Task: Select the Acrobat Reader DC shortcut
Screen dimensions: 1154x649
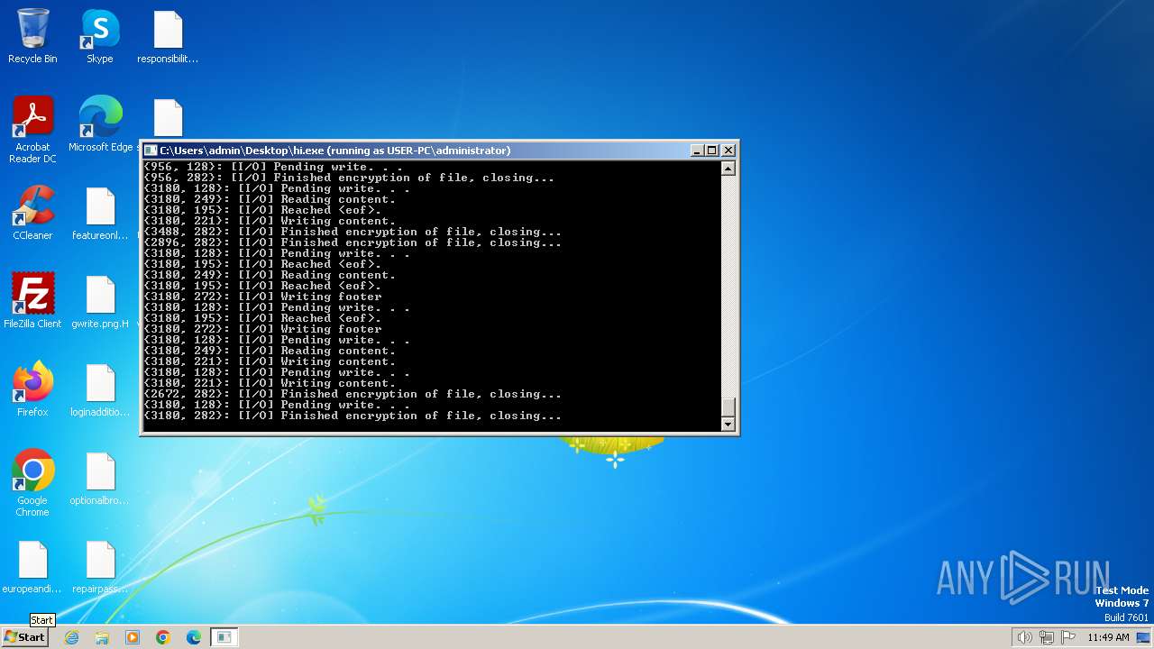Action: point(32,131)
